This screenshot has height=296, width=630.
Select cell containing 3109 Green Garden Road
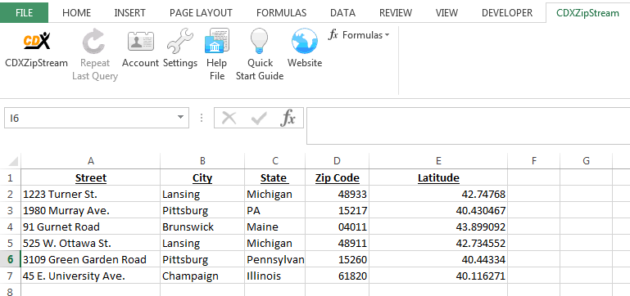coord(91,259)
